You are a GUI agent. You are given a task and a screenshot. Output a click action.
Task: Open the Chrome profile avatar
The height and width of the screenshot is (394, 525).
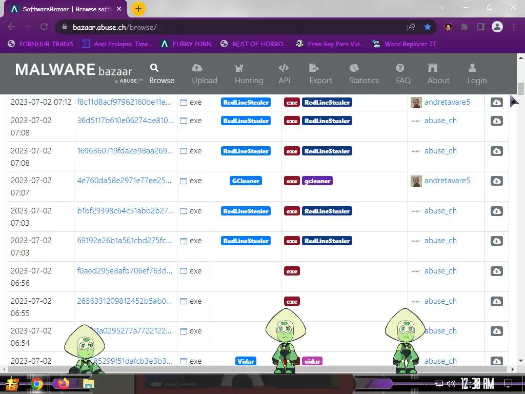[x=497, y=27]
